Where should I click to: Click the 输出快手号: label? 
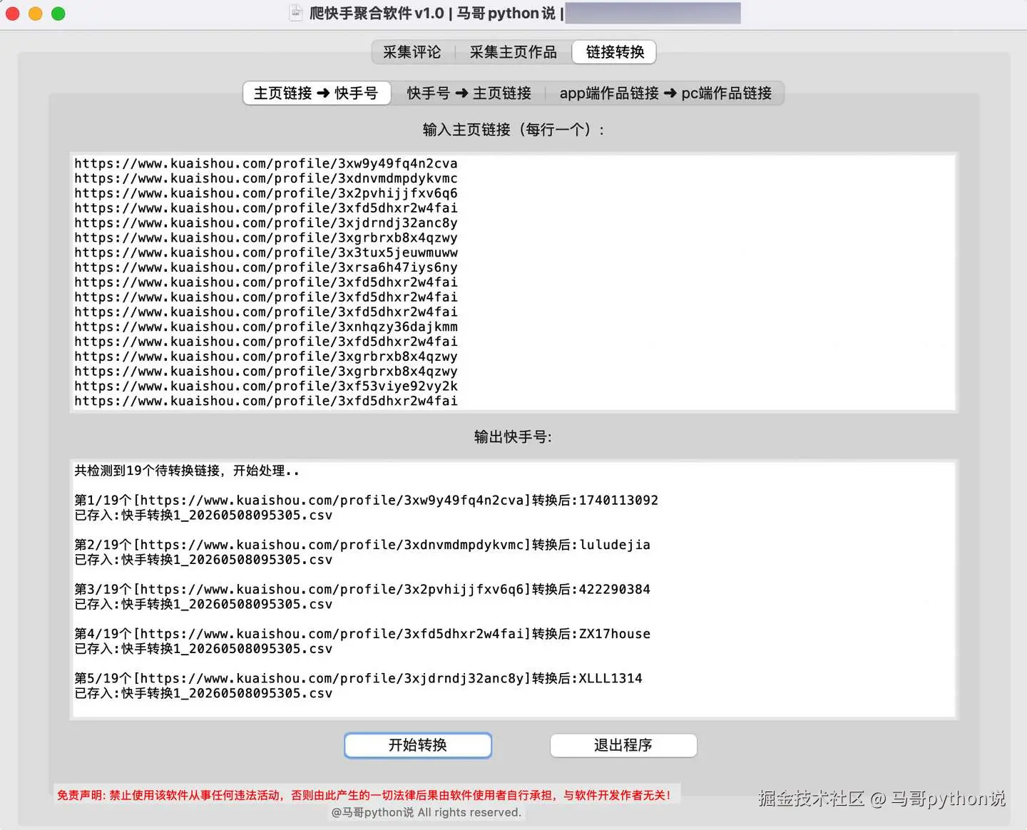pos(513,437)
